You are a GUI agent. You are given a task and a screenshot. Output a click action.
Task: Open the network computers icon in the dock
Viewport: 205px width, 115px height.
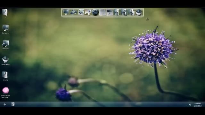[x=74, y=12]
